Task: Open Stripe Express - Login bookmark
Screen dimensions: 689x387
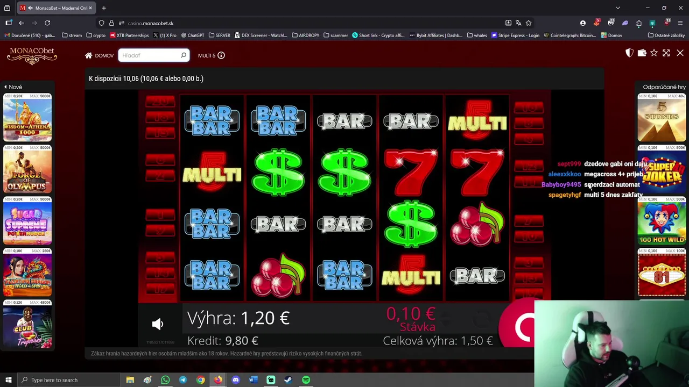Action: (515, 35)
